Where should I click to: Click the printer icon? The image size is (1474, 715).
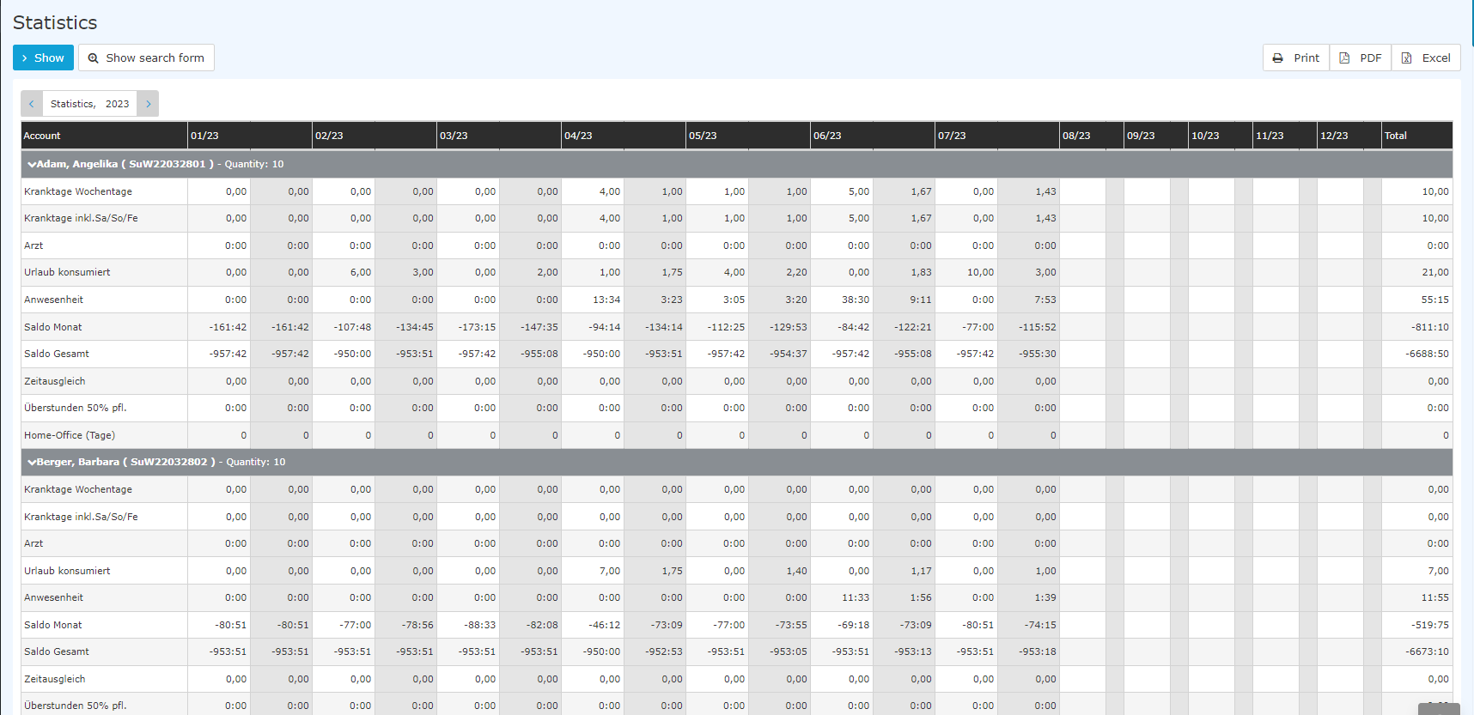[1277, 58]
